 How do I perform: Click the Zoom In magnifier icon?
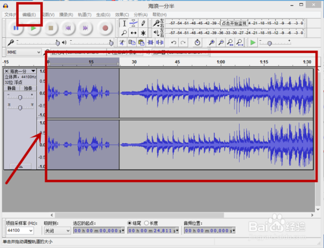(x=212, y=43)
